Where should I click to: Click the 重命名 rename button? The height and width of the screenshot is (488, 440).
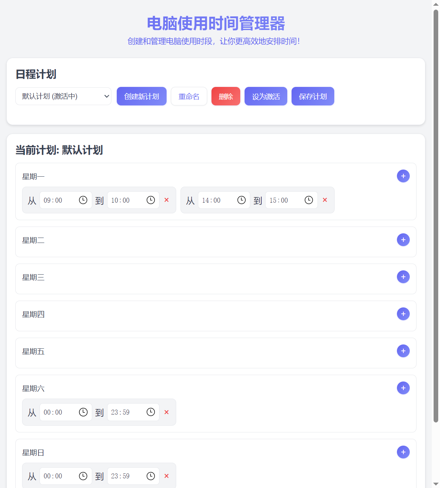pos(189,96)
